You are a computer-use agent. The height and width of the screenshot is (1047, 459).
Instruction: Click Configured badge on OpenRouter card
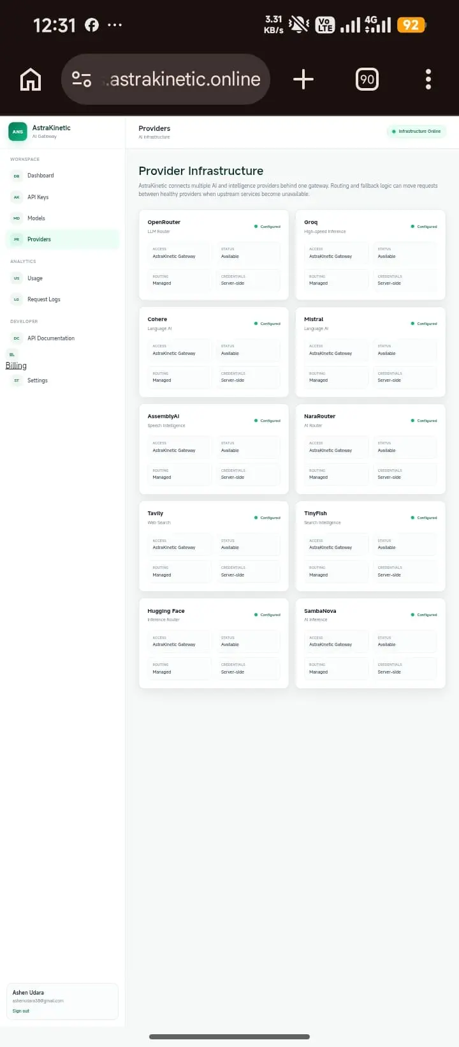click(x=267, y=227)
